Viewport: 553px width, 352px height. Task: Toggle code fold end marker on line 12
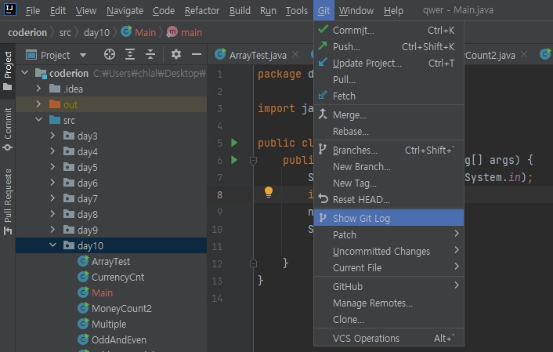coord(253,263)
